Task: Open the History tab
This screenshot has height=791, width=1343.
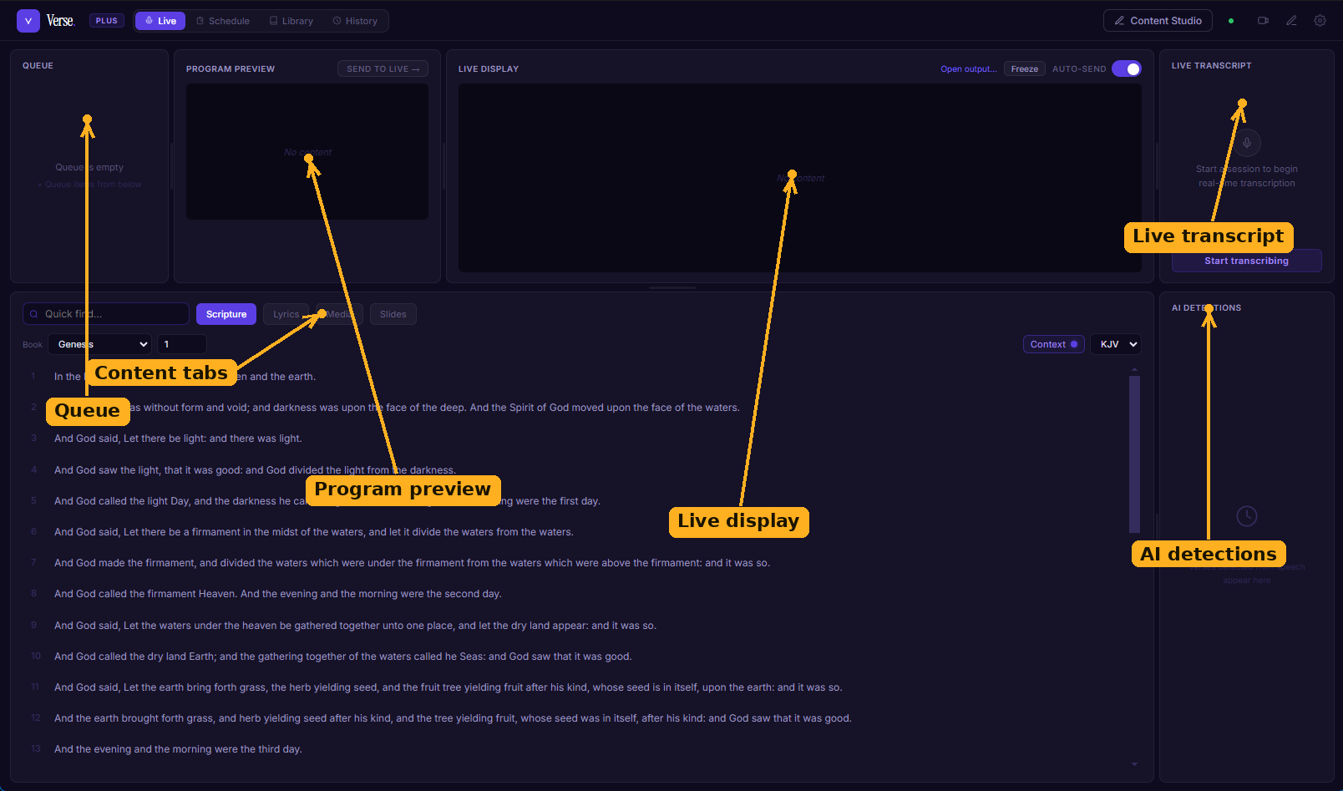Action: click(x=355, y=21)
